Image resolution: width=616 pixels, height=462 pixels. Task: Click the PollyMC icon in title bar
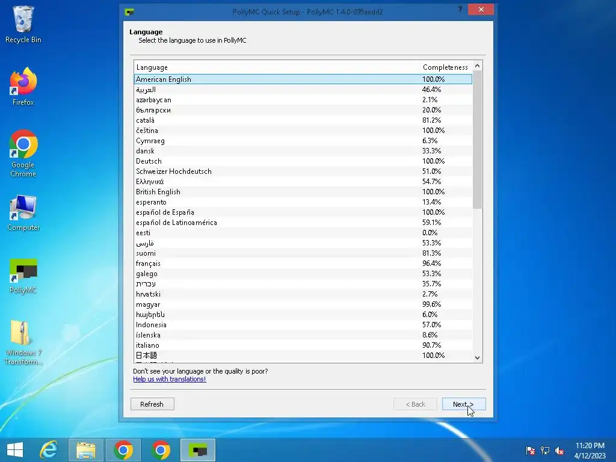coord(129,12)
